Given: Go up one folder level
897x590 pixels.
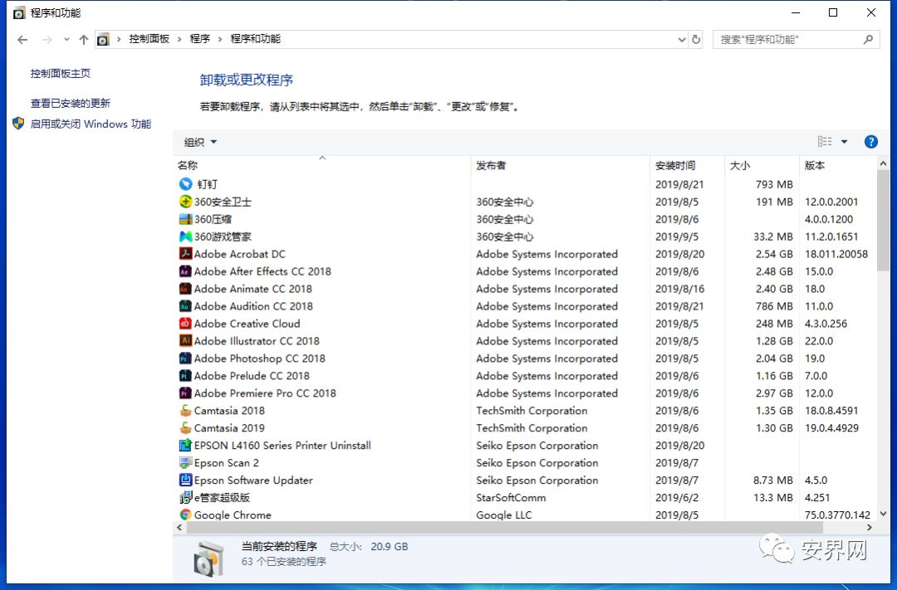Looking at the screenshot, I should tap(84, 40).
